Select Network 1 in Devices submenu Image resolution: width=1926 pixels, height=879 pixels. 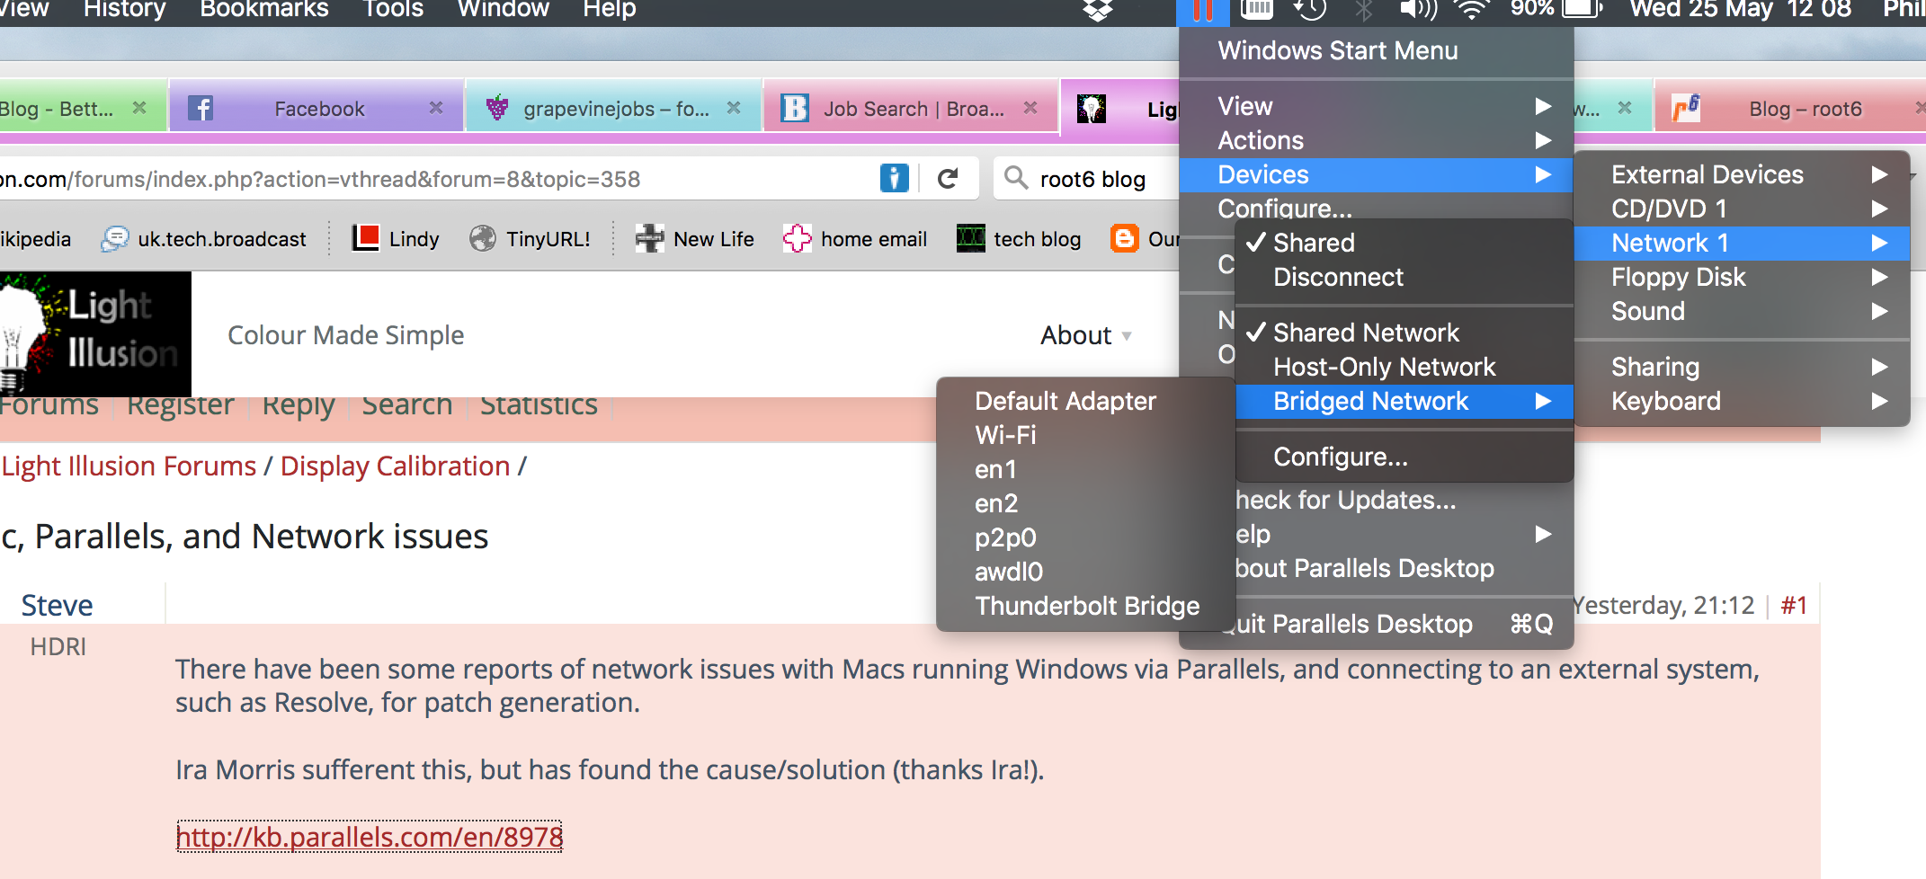(1742, 243)
